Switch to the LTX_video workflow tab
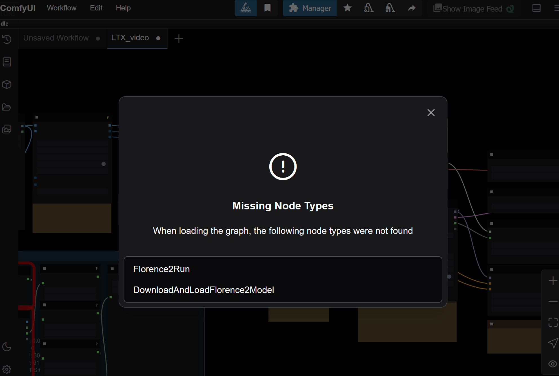 [x=130, y=38]
